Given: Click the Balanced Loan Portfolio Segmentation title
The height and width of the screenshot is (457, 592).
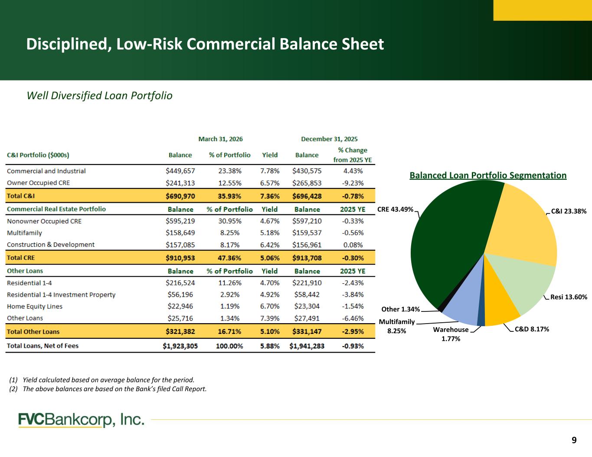Looking at the screenshot, I should pos(488,175).
